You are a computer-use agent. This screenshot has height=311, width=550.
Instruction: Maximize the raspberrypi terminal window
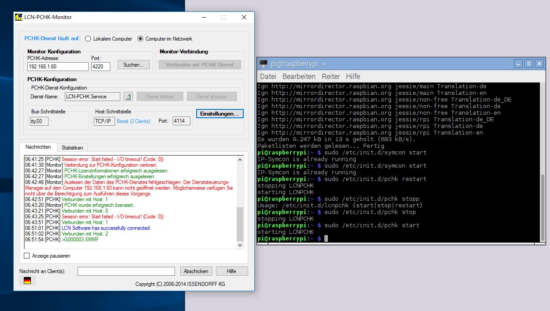(529, 64)
